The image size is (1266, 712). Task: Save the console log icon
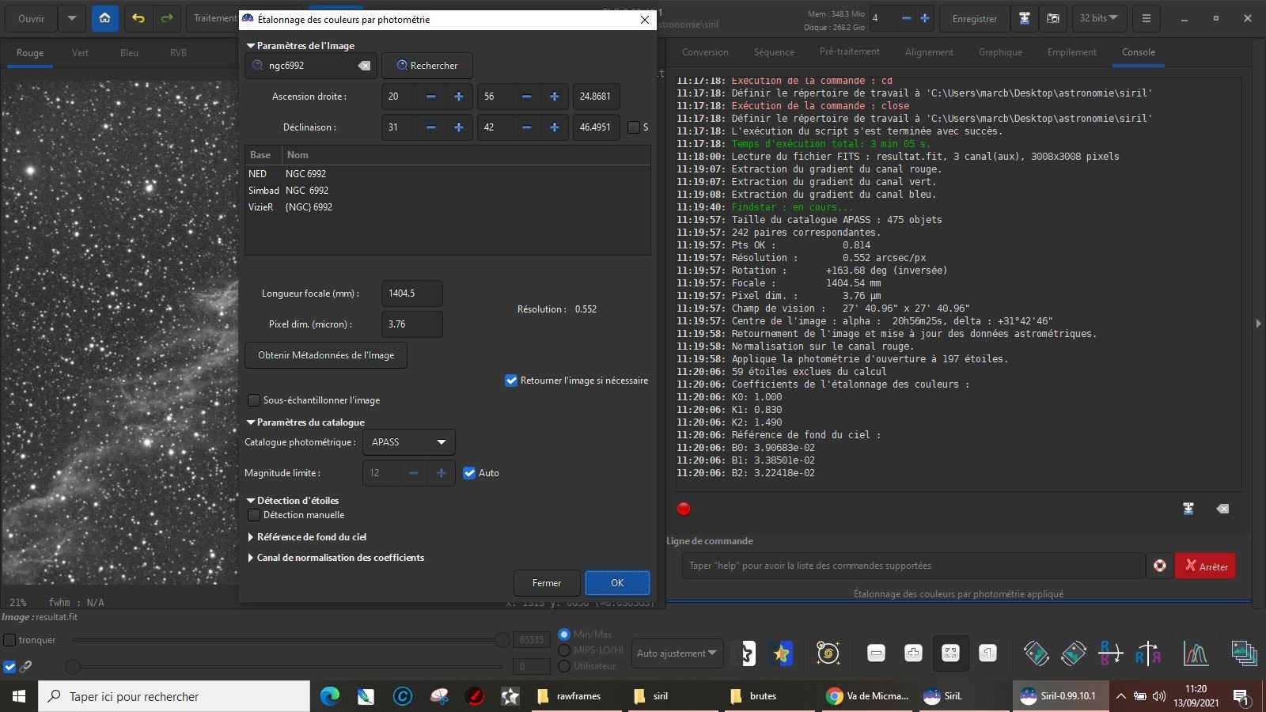pos(1188,509)
